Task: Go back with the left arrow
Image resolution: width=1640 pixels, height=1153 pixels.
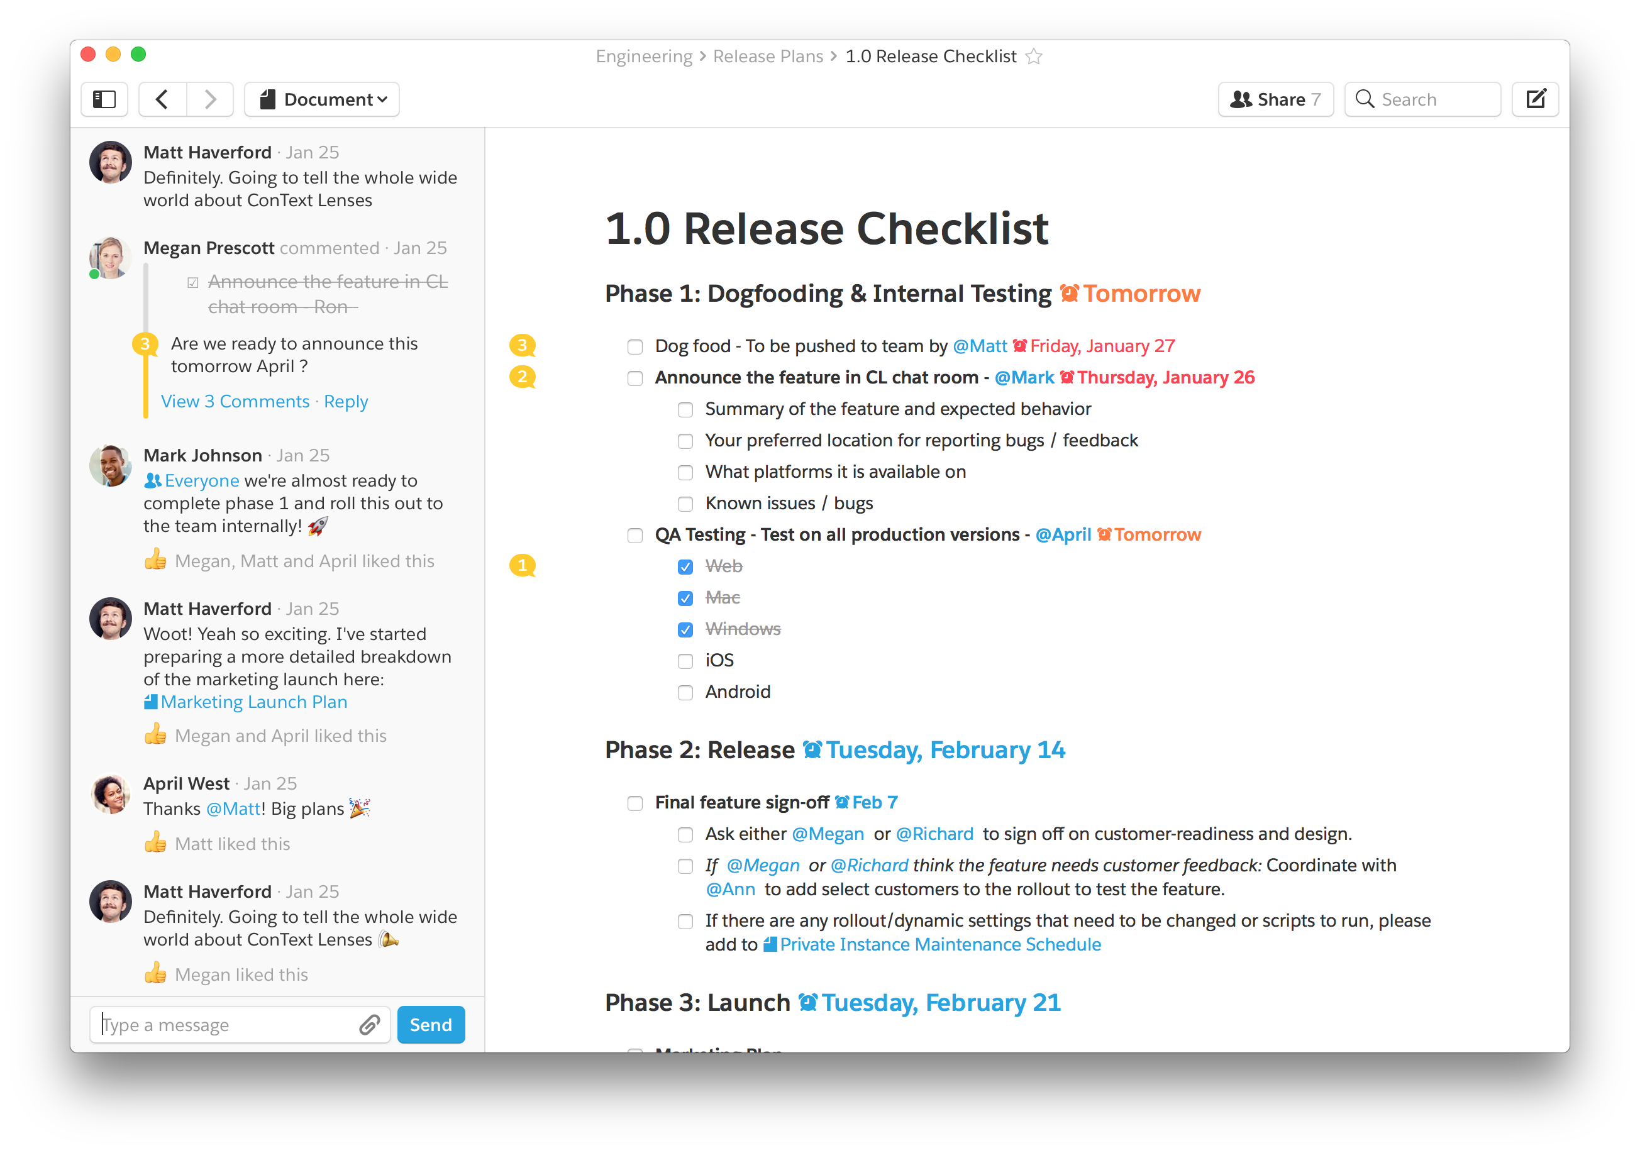Action: (x=162, y=99)
